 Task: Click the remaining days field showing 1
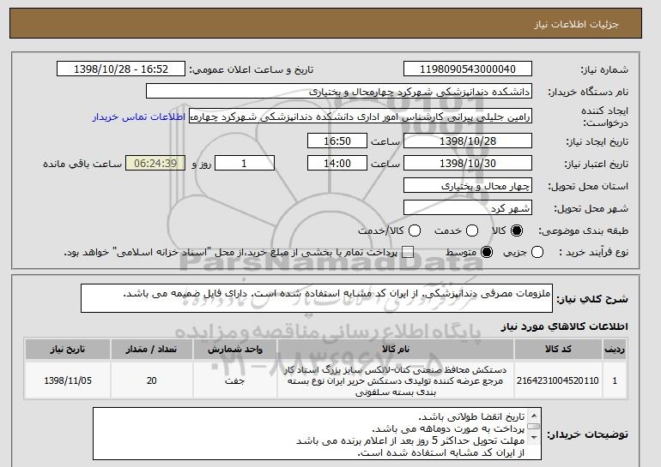(x=245, y=164)
